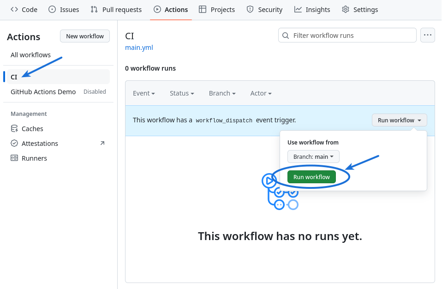Open the Branch: main selector
442x289 pixels.
(313, 157)
